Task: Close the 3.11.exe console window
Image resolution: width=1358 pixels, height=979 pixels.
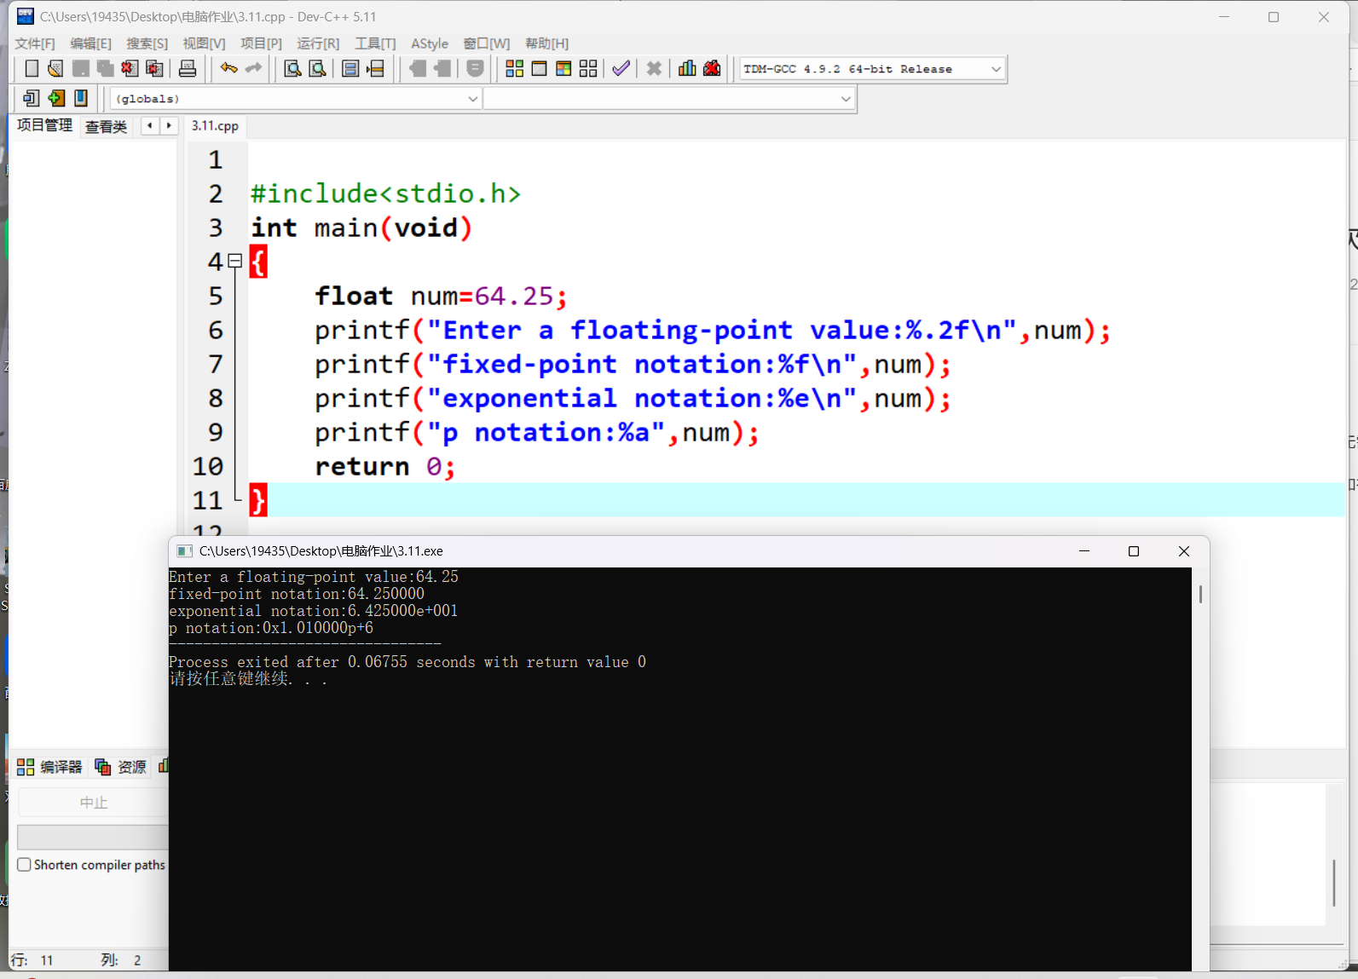Action: click(x=1184, y=551)
